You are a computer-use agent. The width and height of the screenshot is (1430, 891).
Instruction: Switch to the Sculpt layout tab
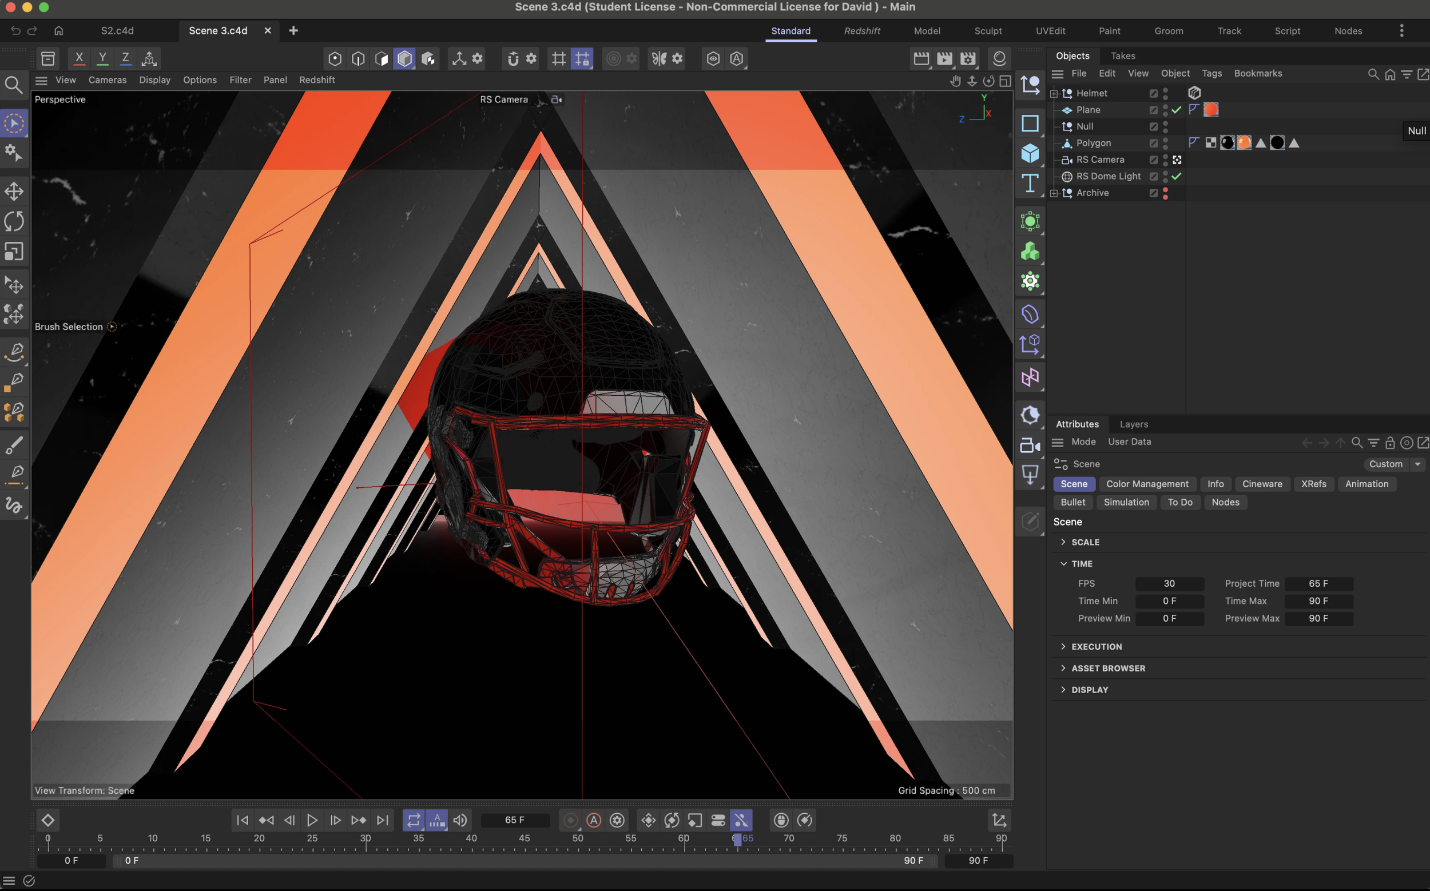click(x=987, y=31)
